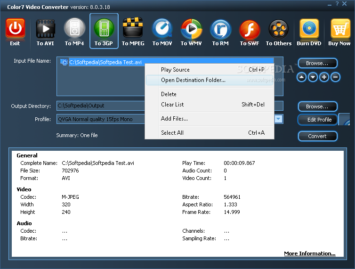
Task: Click the help question mark icon
Action: coord(337,4)
